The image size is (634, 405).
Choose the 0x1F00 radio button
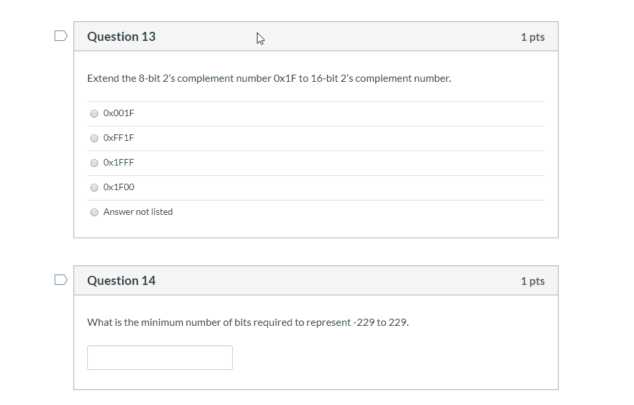[94, 187]
